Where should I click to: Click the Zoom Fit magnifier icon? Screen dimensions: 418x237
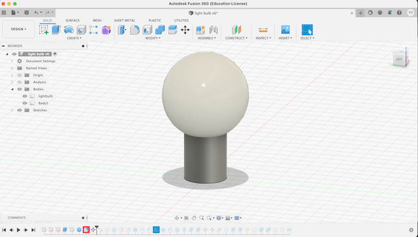[x=209, y=218]
